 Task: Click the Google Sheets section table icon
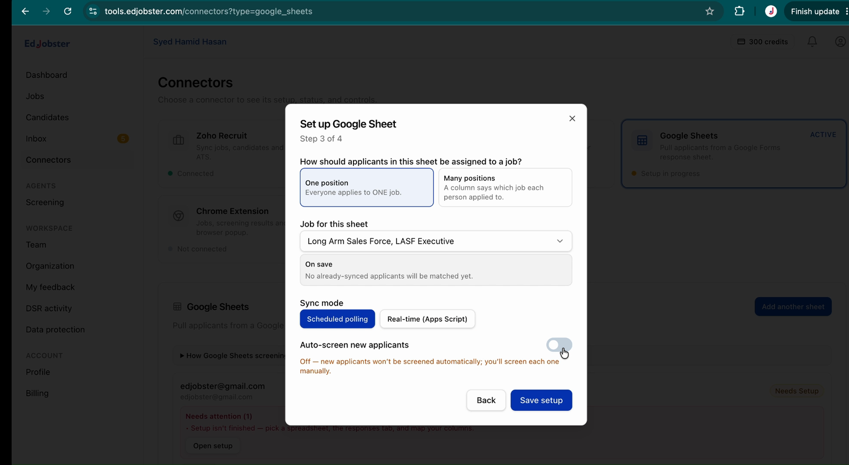tap(177, 307)
